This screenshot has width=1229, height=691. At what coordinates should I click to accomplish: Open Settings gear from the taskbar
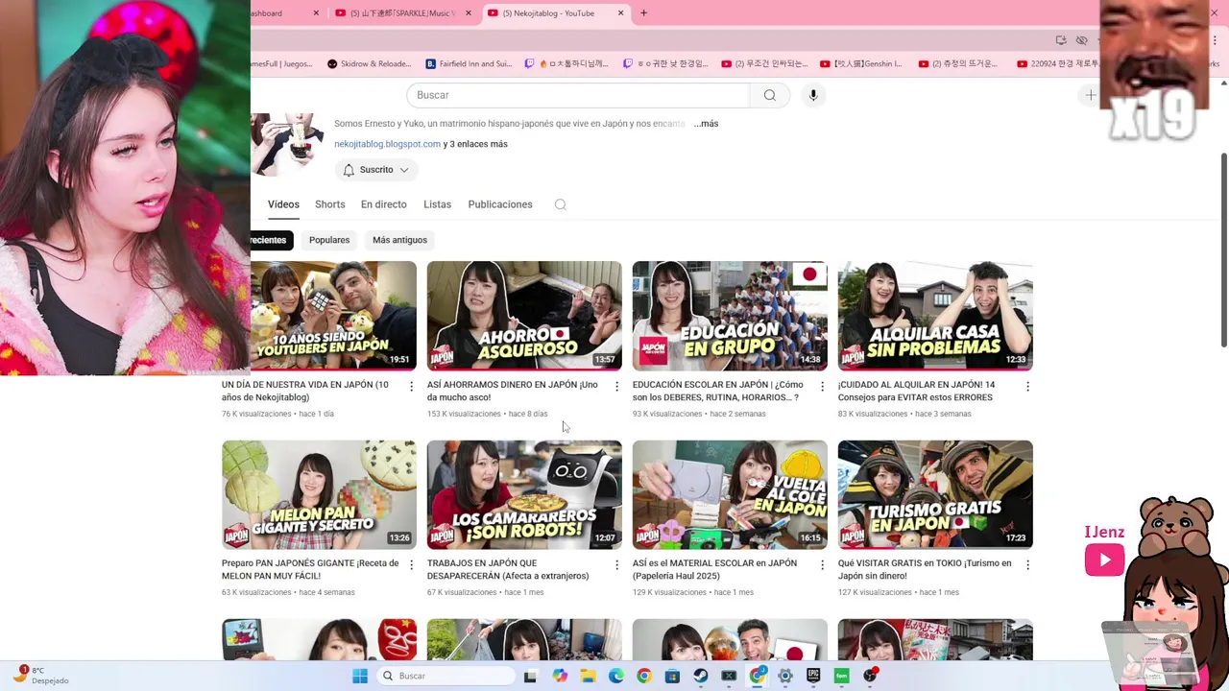coord(785,676)
